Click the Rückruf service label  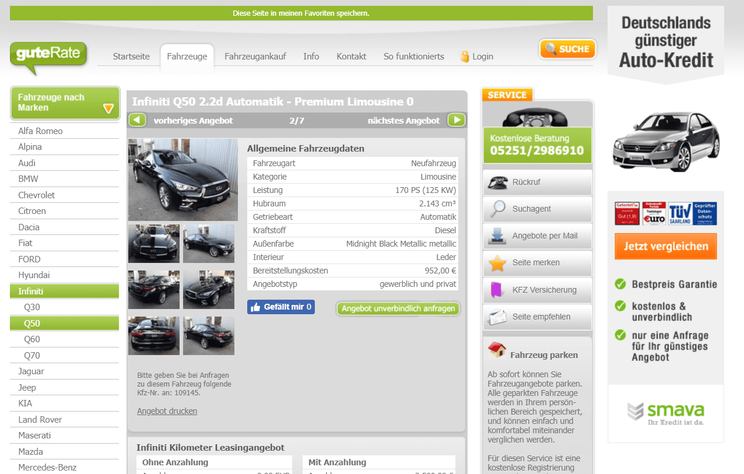click(x=527, y=182)
